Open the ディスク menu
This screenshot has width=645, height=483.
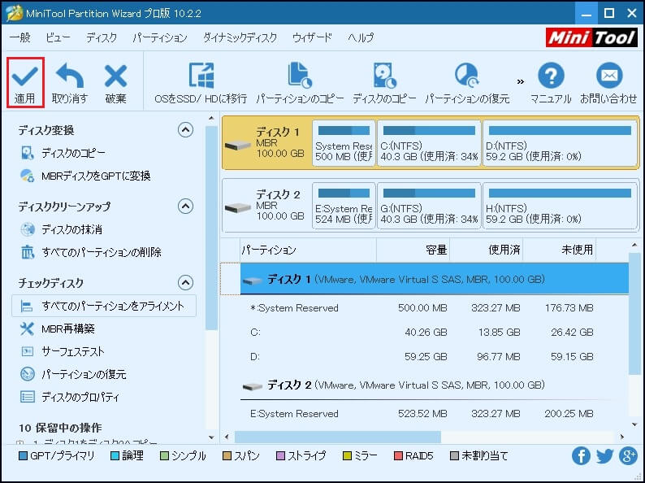[102, 38]
